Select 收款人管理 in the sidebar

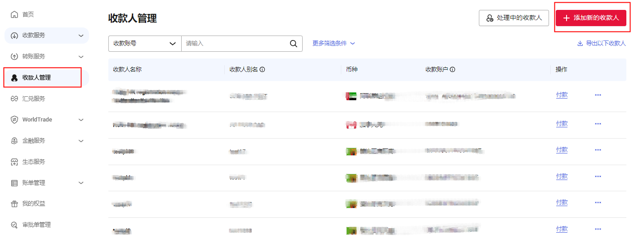[x=36, y=77]
